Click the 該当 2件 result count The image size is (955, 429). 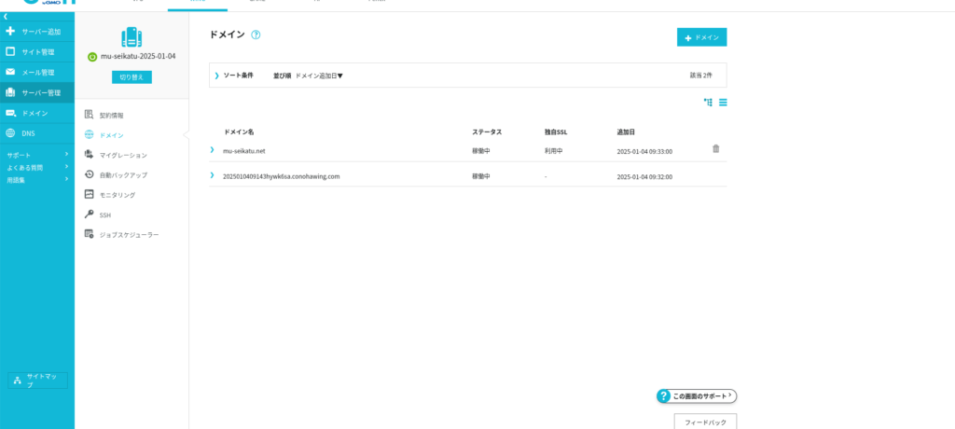coord(700,76)
